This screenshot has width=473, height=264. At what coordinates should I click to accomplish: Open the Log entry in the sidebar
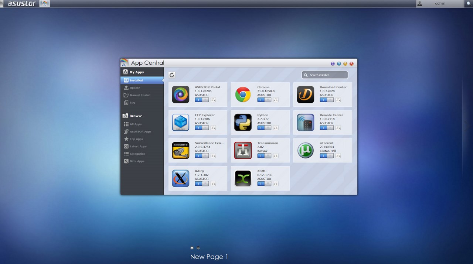142,102
